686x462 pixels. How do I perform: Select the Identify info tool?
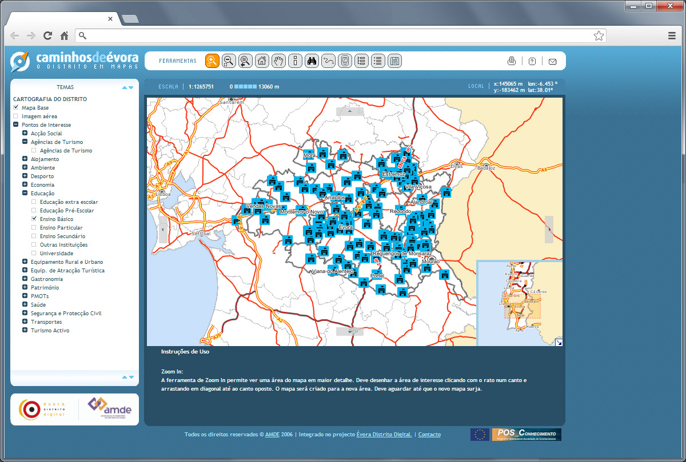point(295,61)
